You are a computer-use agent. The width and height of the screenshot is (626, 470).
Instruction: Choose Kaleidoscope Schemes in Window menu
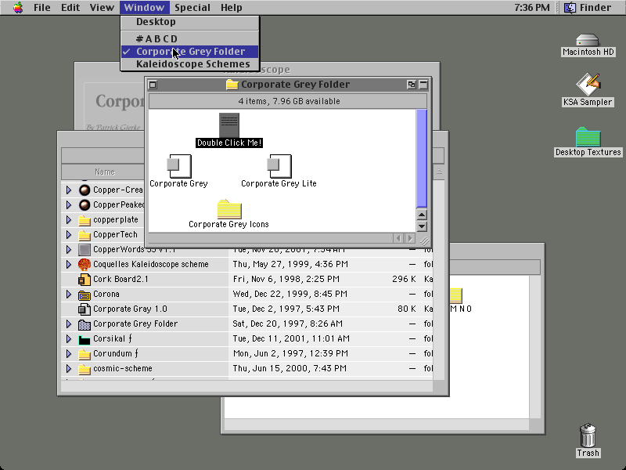(x=190, y=64)
